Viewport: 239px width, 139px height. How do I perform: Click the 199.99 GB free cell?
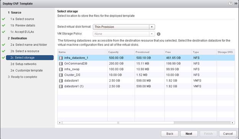coord(173,64)
